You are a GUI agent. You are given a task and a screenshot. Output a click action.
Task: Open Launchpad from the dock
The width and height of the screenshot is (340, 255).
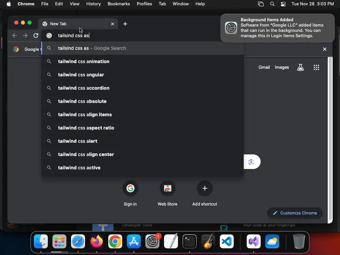[x=59, y=241]
